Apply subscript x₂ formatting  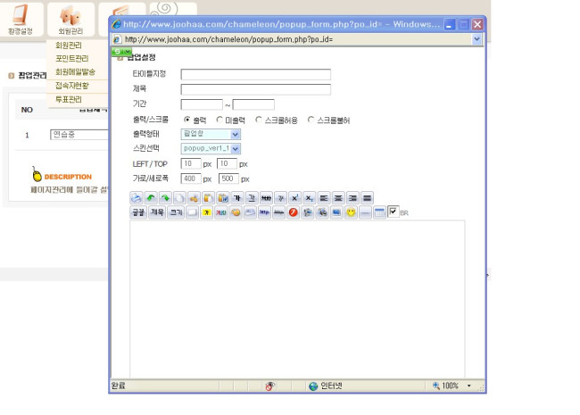[x=310, y=198]
